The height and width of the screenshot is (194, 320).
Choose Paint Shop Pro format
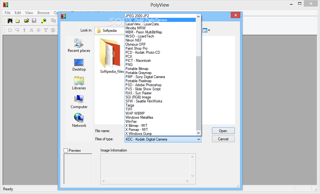(160, 48)
